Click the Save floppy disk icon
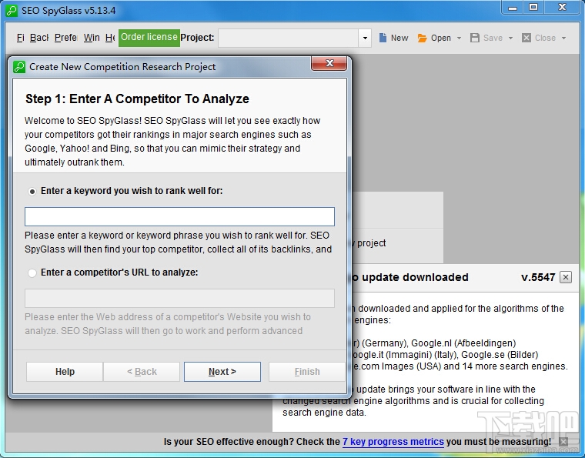This screenshot has height=458, width=585. 475,38
